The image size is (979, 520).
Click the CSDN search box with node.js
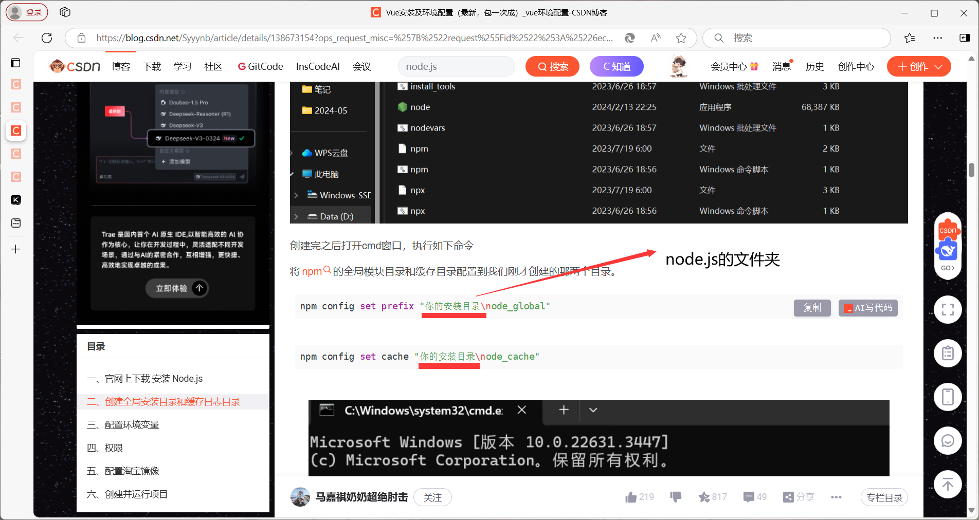click(457, 66)
